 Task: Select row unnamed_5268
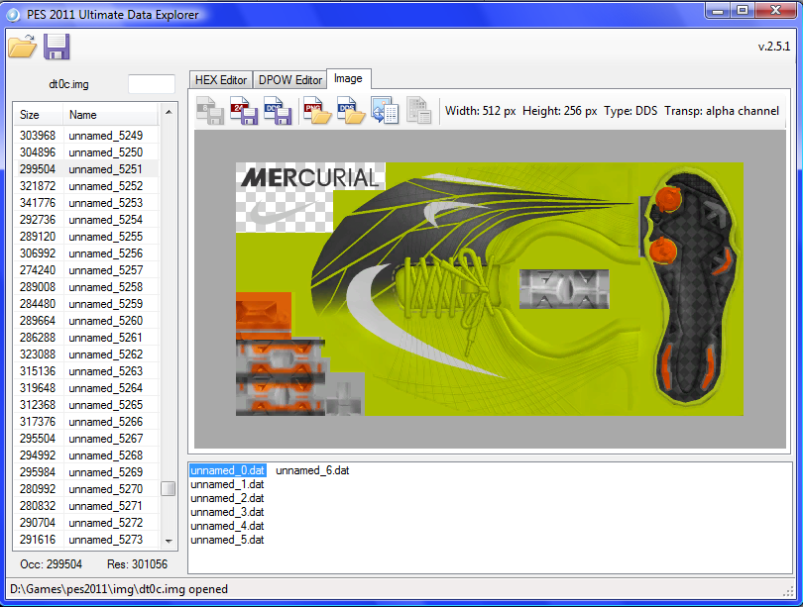86,455
